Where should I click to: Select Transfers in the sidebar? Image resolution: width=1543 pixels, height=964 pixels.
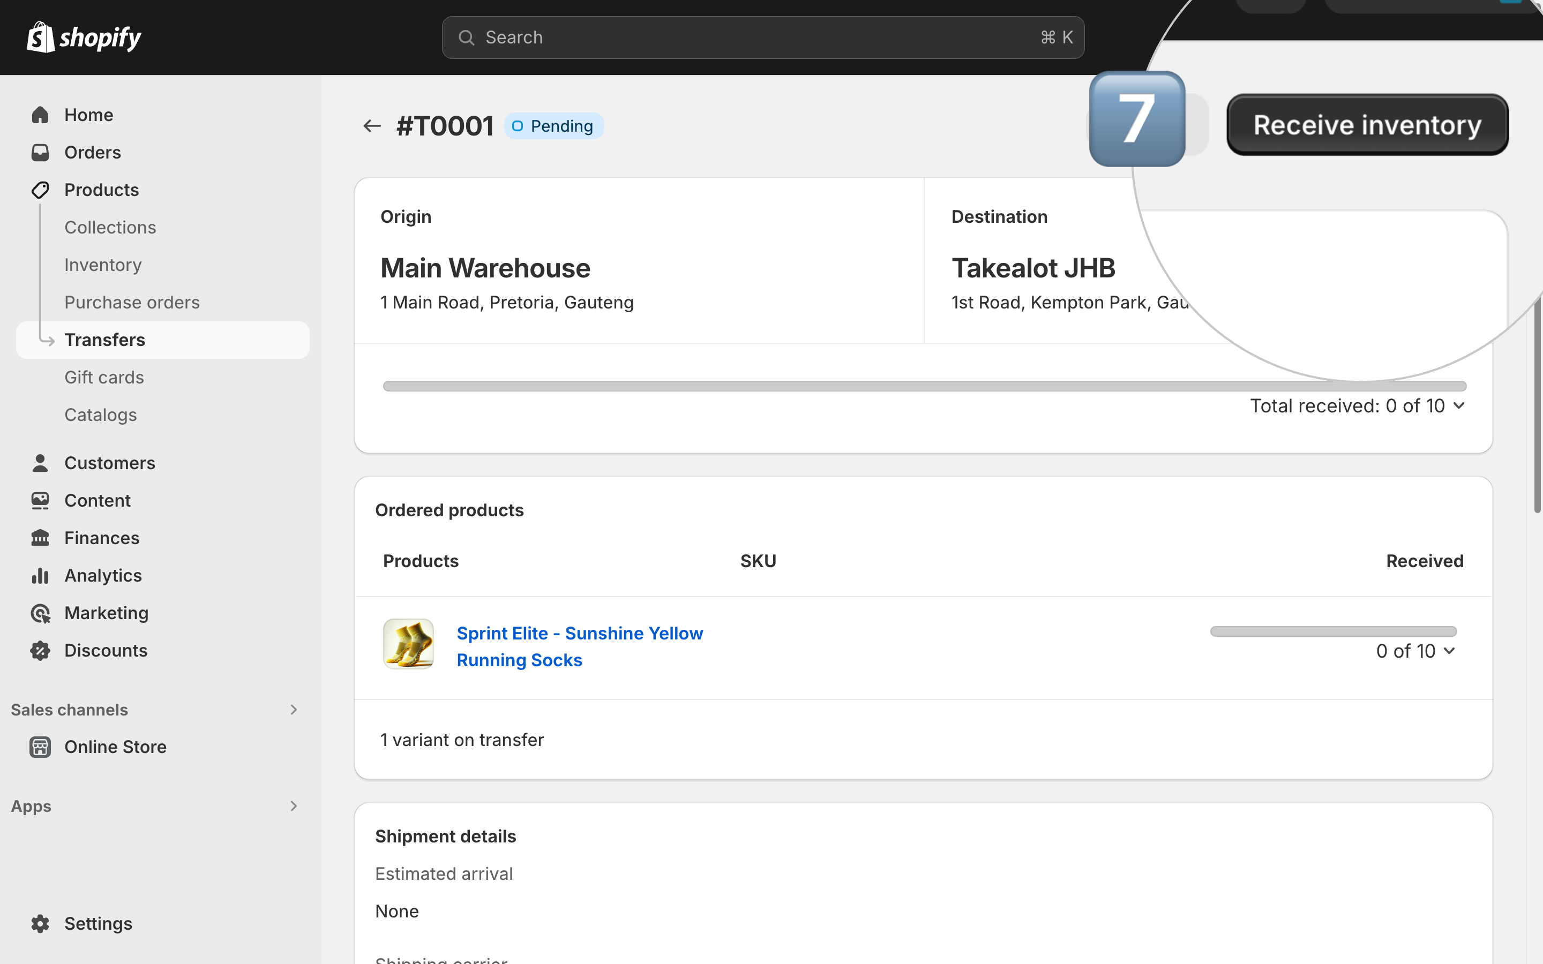[x=162, y=340]
